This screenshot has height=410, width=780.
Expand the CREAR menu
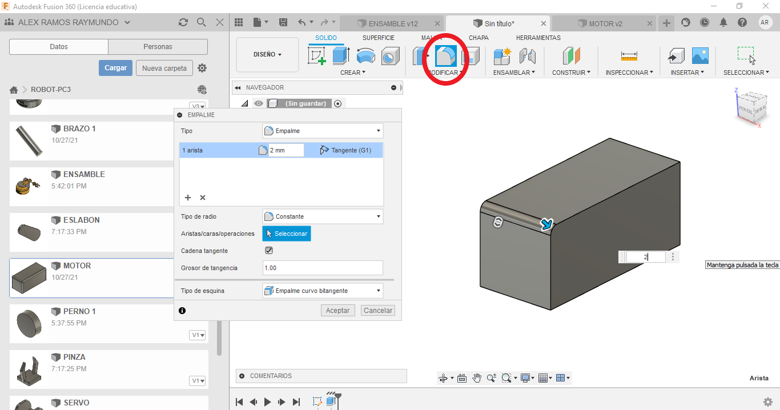click(352, 73)
